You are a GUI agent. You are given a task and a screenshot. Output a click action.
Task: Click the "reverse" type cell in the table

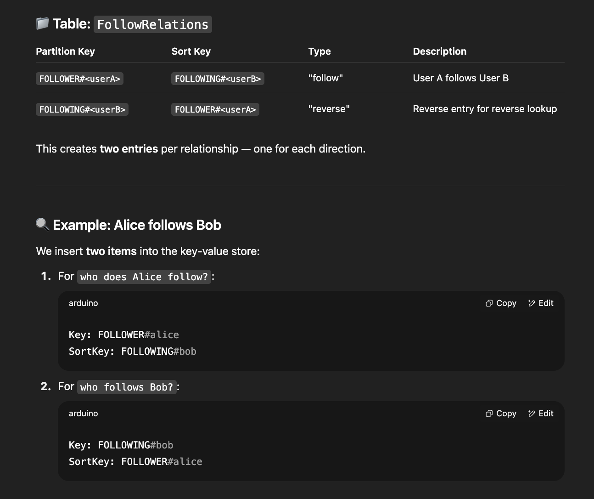click(329, 109)
